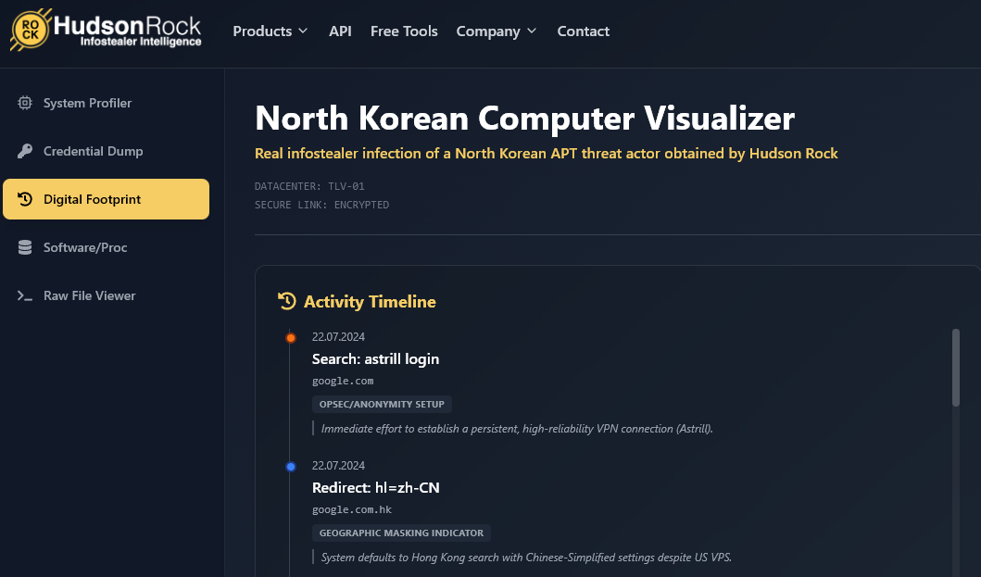
Task: Open the API menu item
Action: point(340,31)
